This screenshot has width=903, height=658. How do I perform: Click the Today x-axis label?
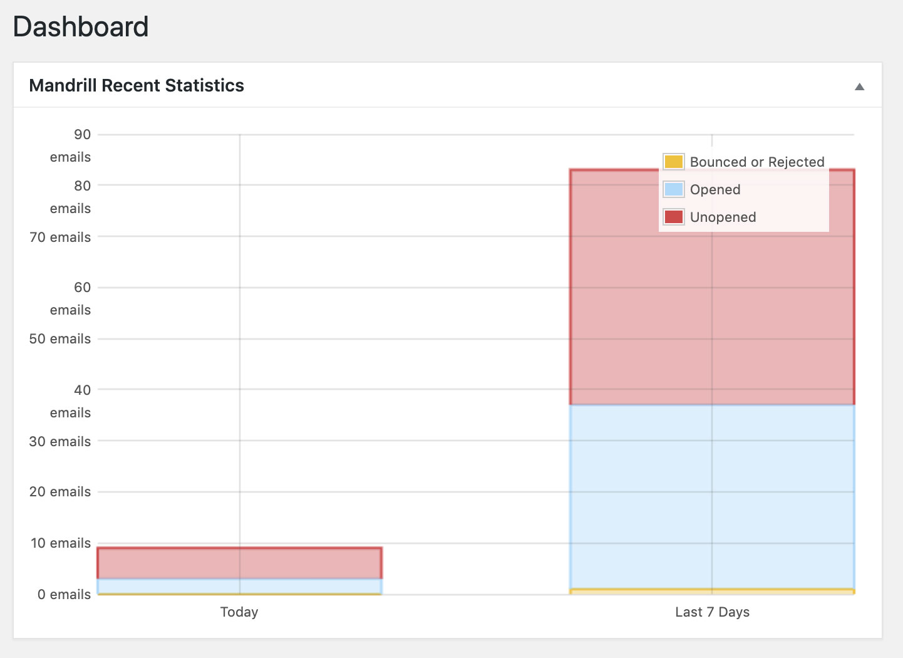pyautogui.click(x=239, y=612)
